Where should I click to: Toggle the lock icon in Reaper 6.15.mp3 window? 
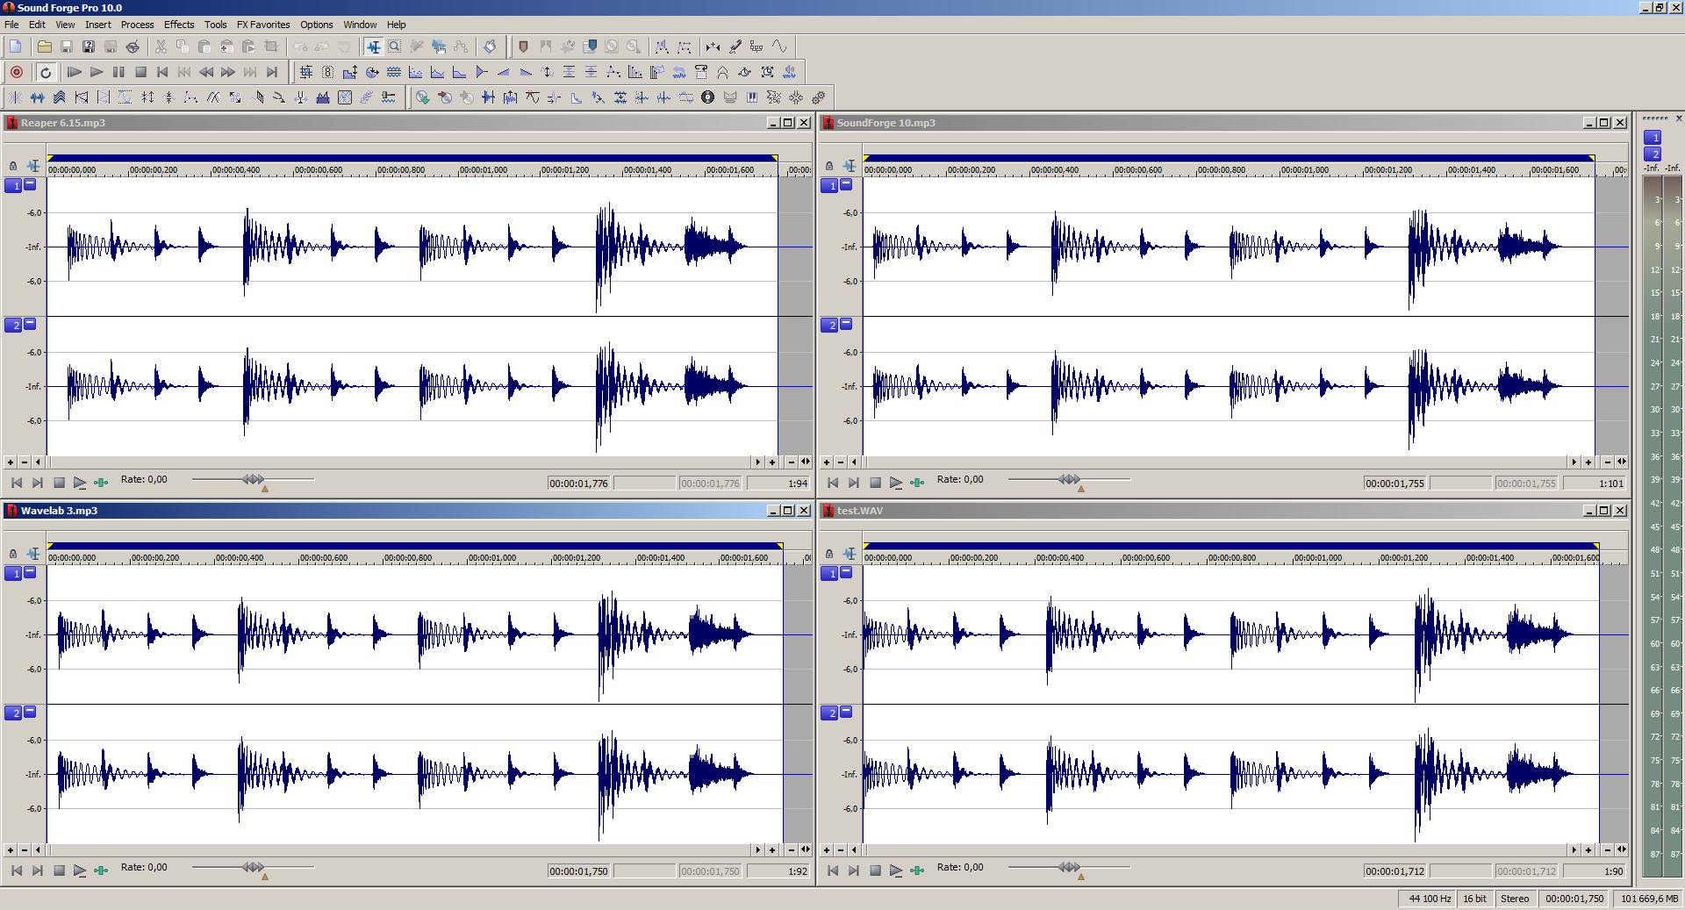[x=13, y=166]
